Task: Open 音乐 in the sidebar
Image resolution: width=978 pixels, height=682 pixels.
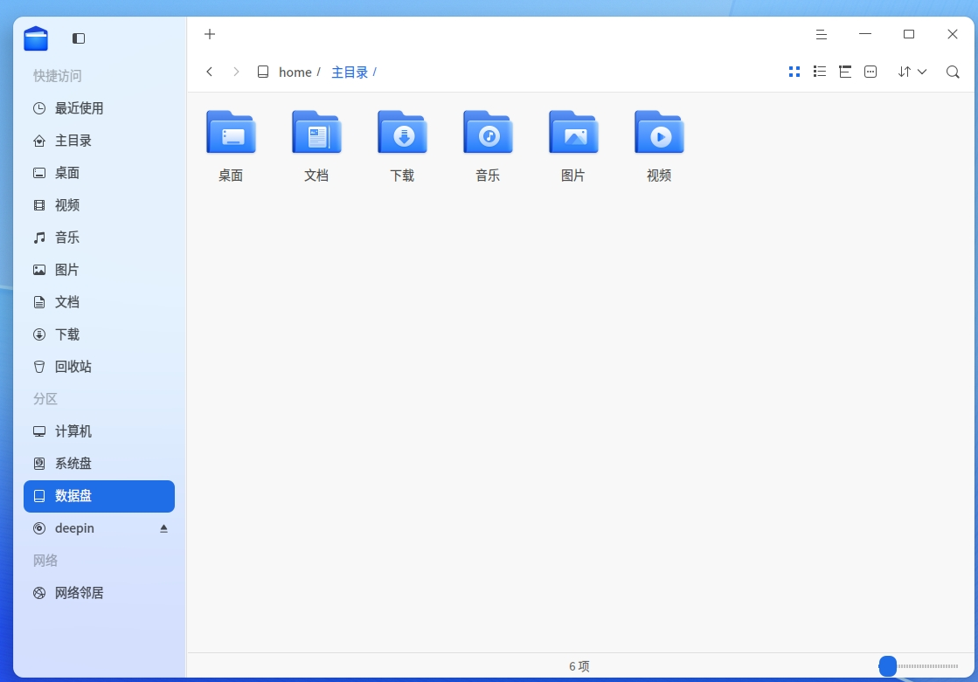Action: 99,238
